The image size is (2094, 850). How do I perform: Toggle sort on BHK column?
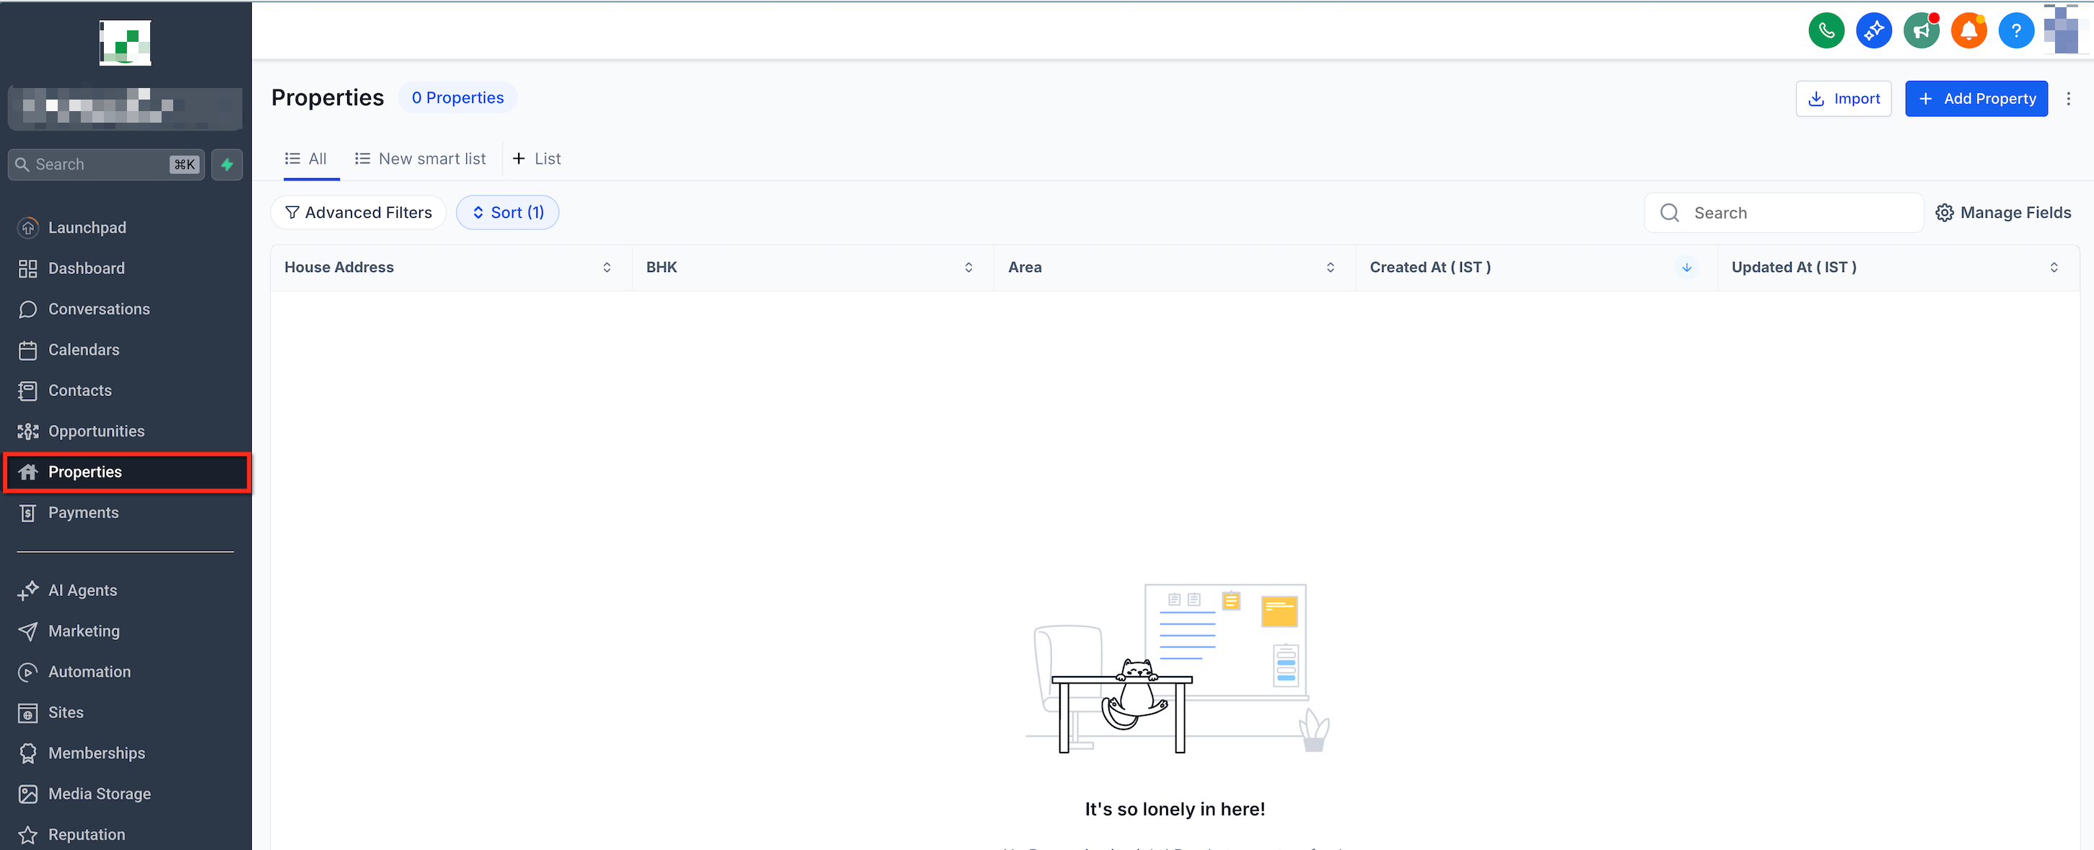968,268
